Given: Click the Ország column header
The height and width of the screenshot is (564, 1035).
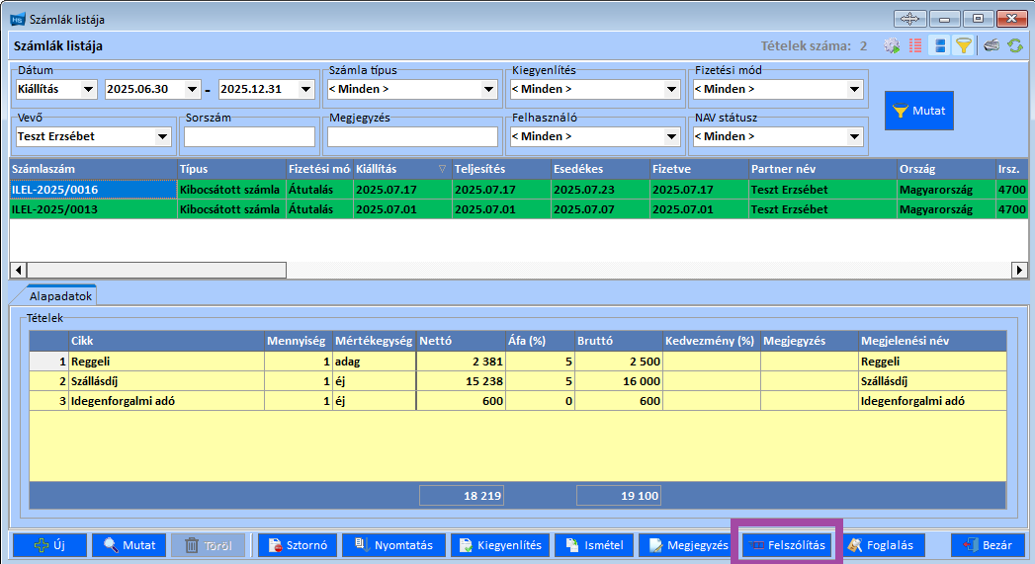Looking at the screenshot, I should click(x=946, y=169).
